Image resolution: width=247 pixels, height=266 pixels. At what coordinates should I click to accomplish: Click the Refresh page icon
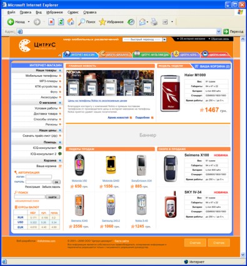(x=61, y=22)
